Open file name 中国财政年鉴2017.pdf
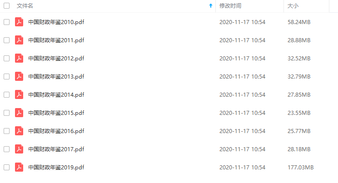The image size is (338, 183). 56,149
